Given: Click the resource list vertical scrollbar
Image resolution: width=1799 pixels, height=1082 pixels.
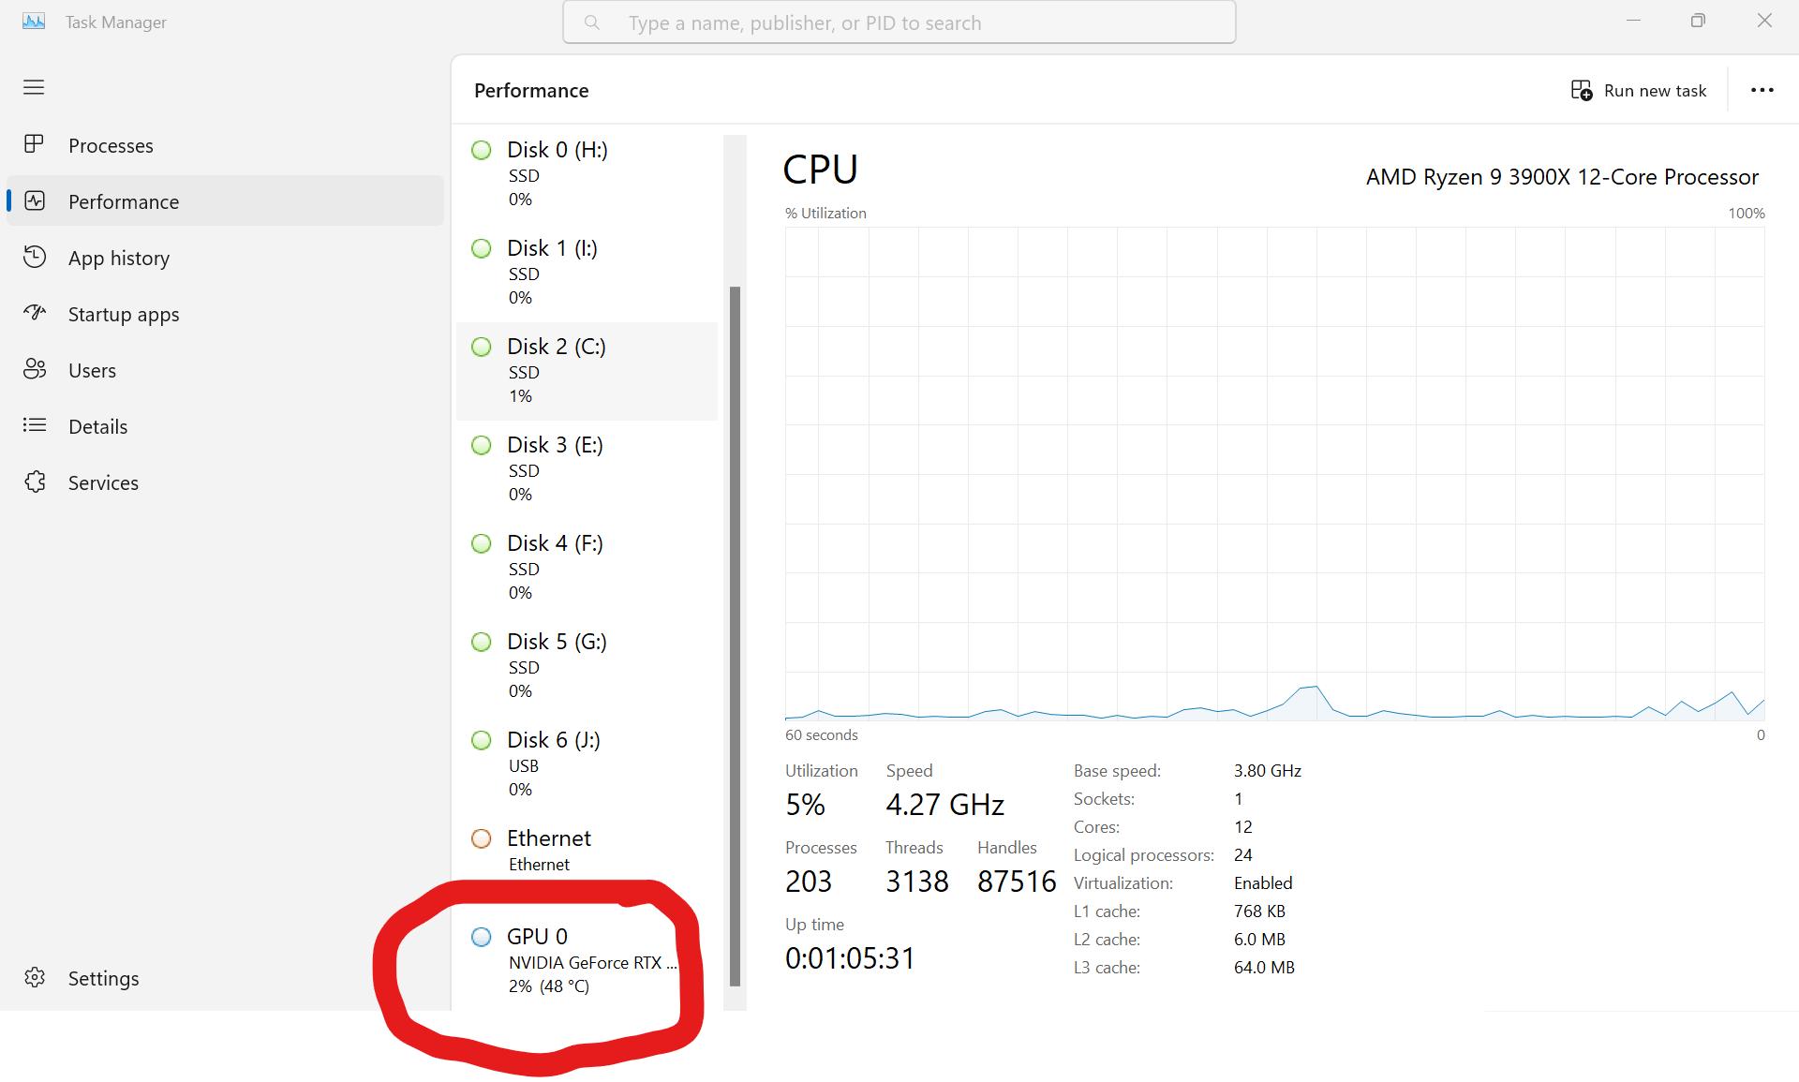Looking at the screenshot, I should [735, 635].
